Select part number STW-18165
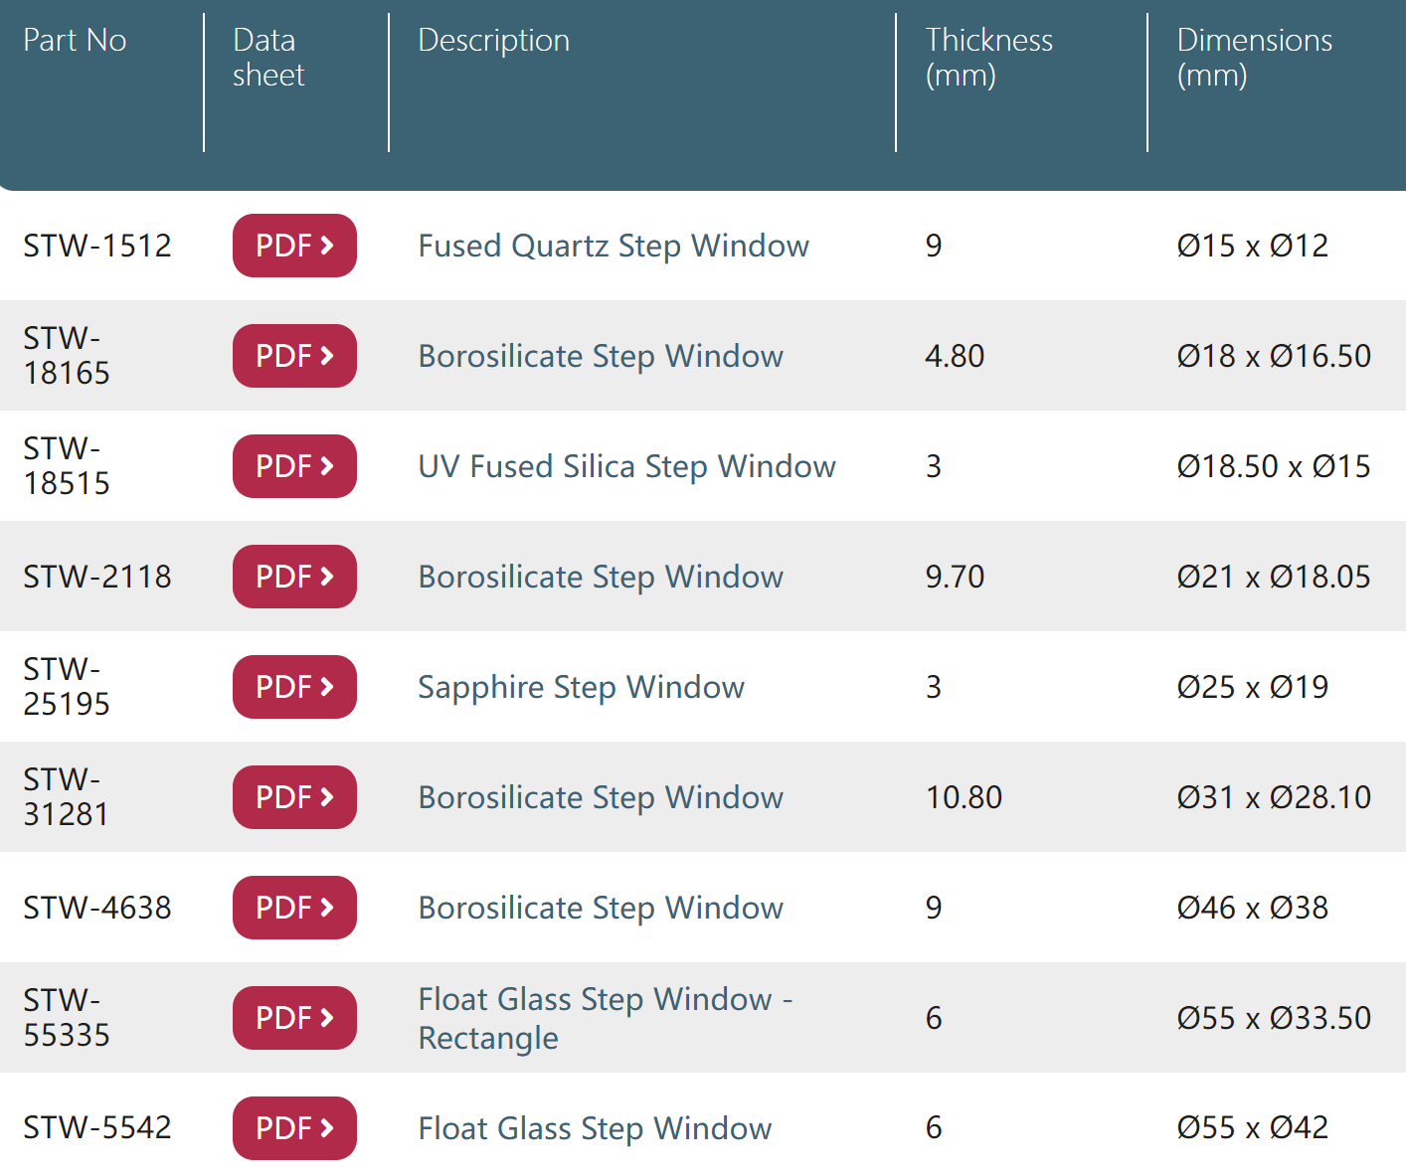Image resolution: width=1406 pixels, height=1176 pixels. click(x=67, y=356)
